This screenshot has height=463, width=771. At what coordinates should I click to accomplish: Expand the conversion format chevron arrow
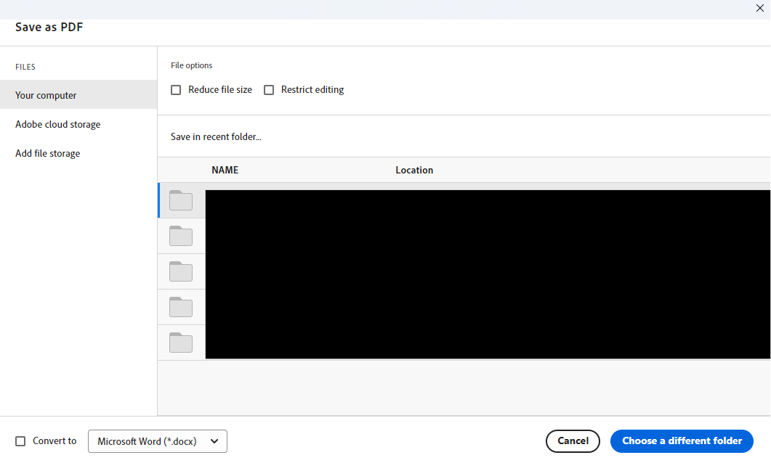(214, 441)
